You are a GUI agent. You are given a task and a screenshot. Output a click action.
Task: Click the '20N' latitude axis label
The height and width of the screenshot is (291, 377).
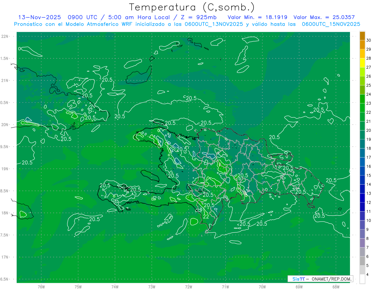[5, 125]
